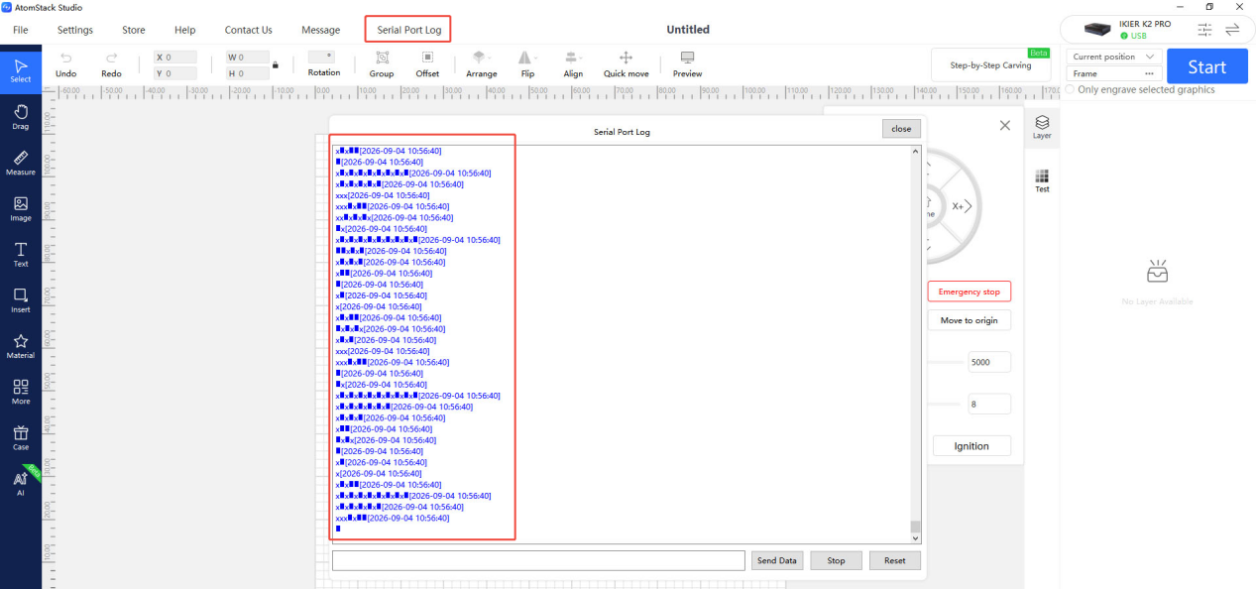1256x589 pixels.
Task: Open the Store menu
Action: click(133, 30)
